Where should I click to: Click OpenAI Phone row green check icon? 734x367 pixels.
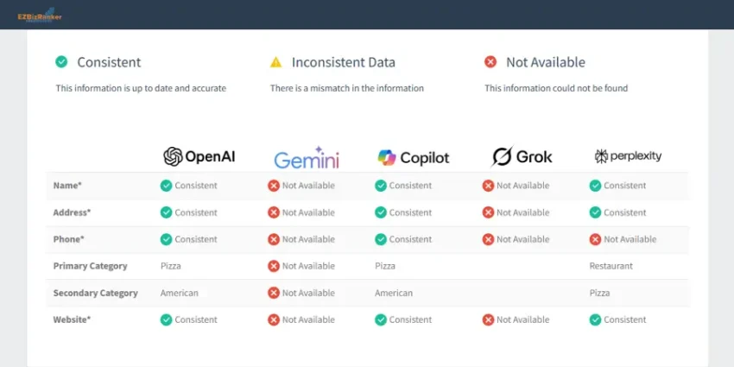(166, 240)
